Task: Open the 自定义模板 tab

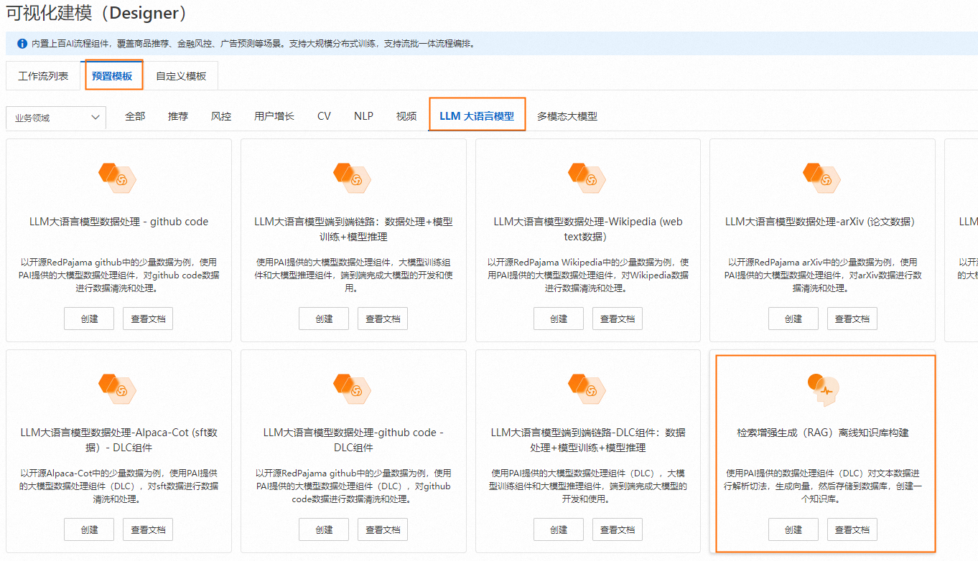Action: (181, 76)
